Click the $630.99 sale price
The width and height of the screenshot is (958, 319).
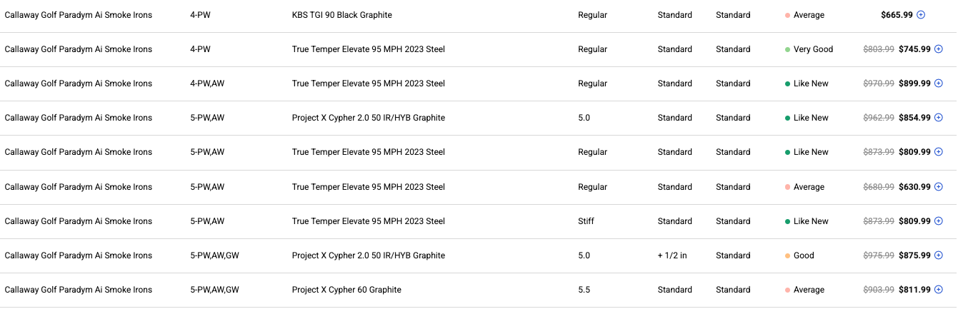pyautogui.click(x=914, y=187)
